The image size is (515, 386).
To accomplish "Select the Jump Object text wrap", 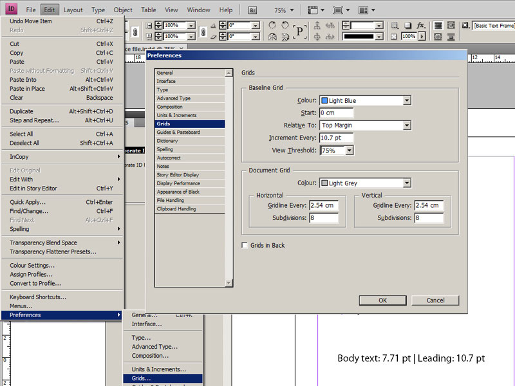I will click(451, 37).
